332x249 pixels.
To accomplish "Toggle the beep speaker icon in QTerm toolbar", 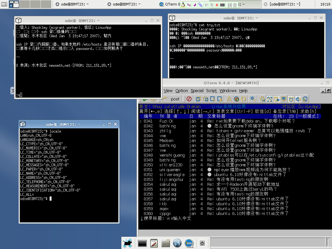I will tap(298, 99).
